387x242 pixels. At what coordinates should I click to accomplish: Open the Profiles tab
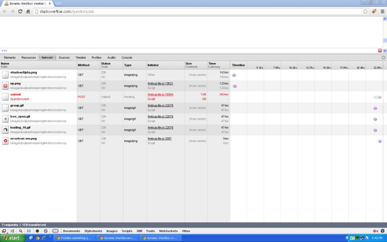tap(96, 58)
